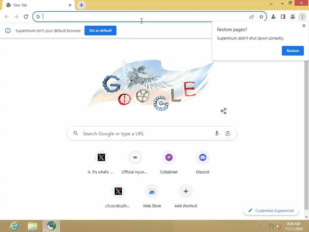Click the Supermium taskbar icon
This screenshot has width=309, height=232.
click(x=51, y=226)
